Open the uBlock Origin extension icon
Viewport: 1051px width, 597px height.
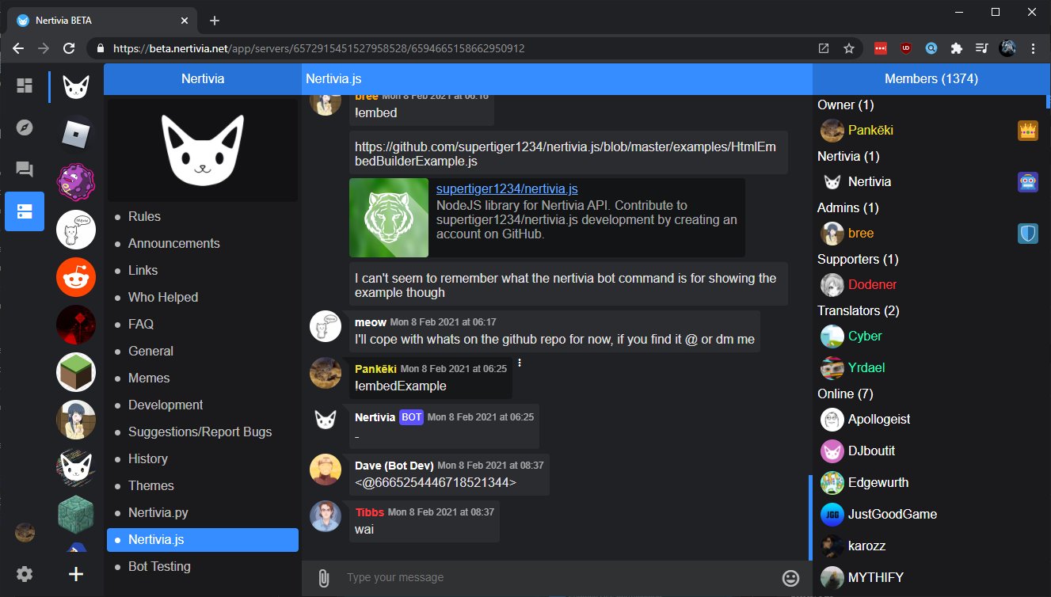pyautogui.click(x=905, y=48)
